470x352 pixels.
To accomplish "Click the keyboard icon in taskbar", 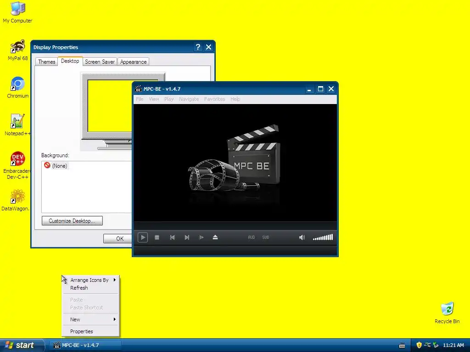I will pos(402,346).
